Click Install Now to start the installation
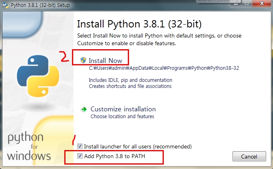Viewport: 273px width, 169px height. (105, 61)
